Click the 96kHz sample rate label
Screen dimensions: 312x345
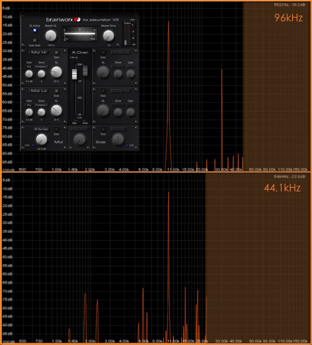click(289, 18)
